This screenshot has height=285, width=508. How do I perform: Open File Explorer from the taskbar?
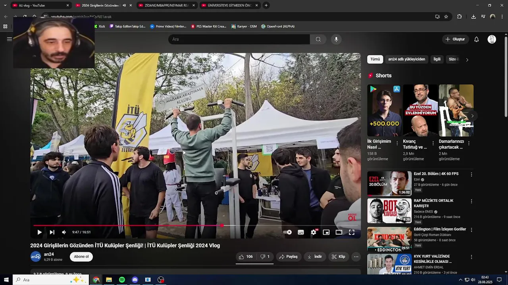pyautogui.click(x=109, y=280)
